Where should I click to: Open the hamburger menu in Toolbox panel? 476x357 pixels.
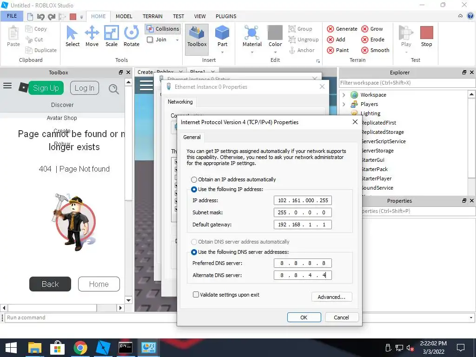pos(7,86)
